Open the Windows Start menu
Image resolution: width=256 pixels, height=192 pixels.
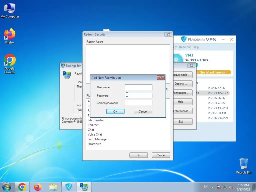coord(7,187)
